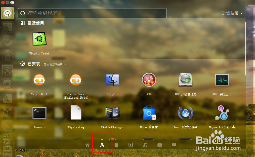Click the 最近使用 category header
255x157 pixels.
36,23
